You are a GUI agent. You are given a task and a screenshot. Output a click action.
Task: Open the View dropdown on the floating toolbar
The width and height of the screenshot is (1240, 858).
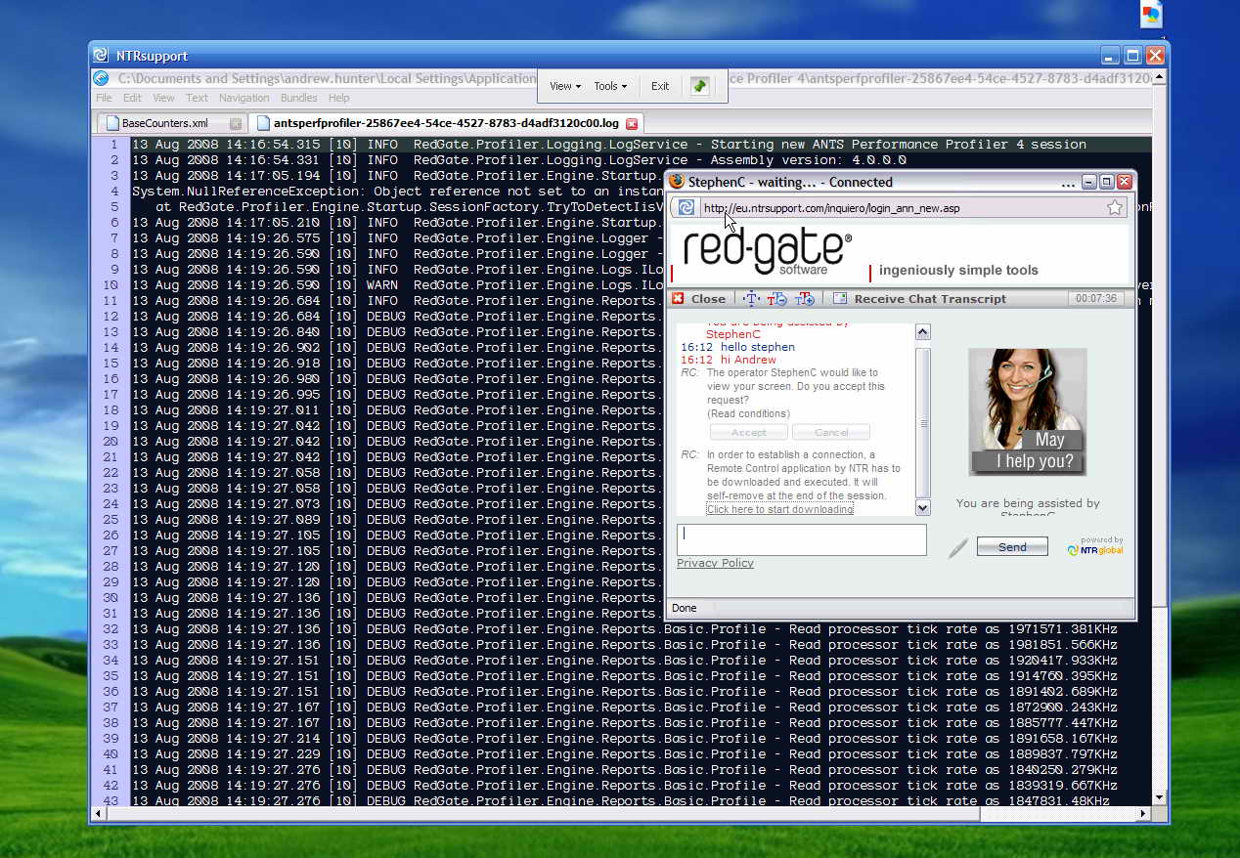pos(565,86)
